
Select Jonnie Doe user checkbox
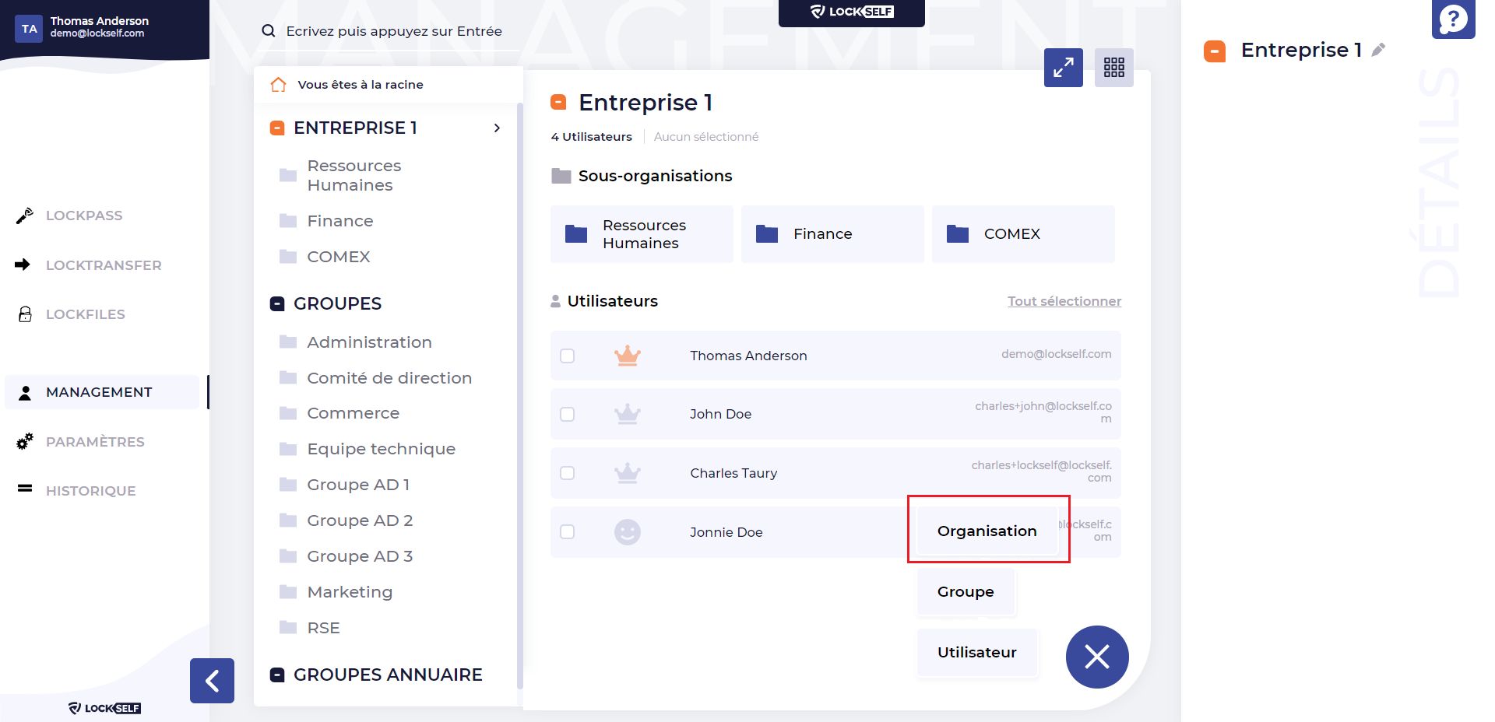[x=568, y=532]
